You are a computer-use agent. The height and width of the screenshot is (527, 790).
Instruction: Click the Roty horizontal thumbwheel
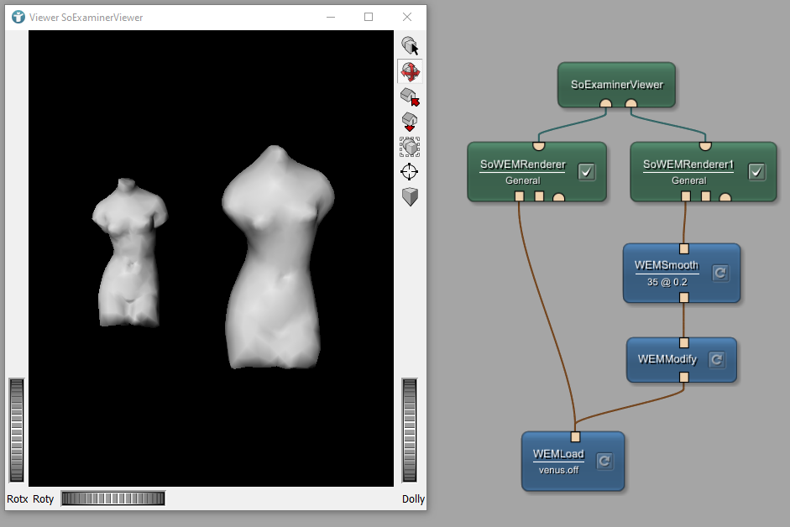113,498
